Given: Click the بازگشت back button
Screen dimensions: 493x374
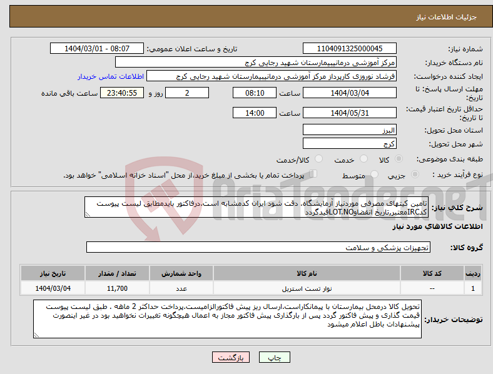Looking at the screenshot, I should 231,357.
